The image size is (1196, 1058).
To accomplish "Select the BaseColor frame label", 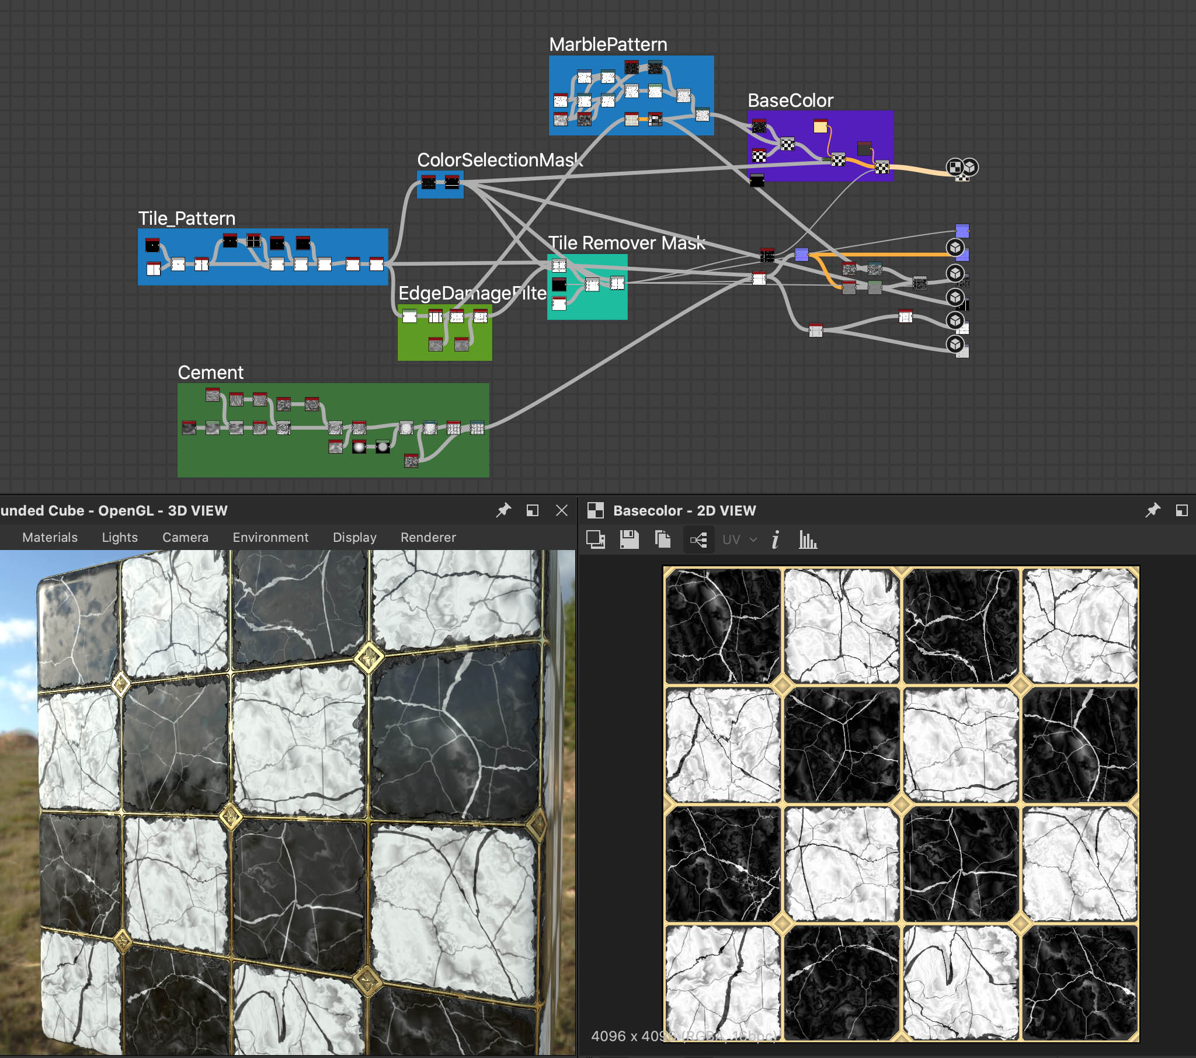I will pos(790,100).
